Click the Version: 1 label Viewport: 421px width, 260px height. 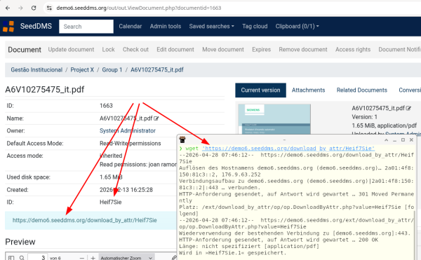tap(365, 117)
